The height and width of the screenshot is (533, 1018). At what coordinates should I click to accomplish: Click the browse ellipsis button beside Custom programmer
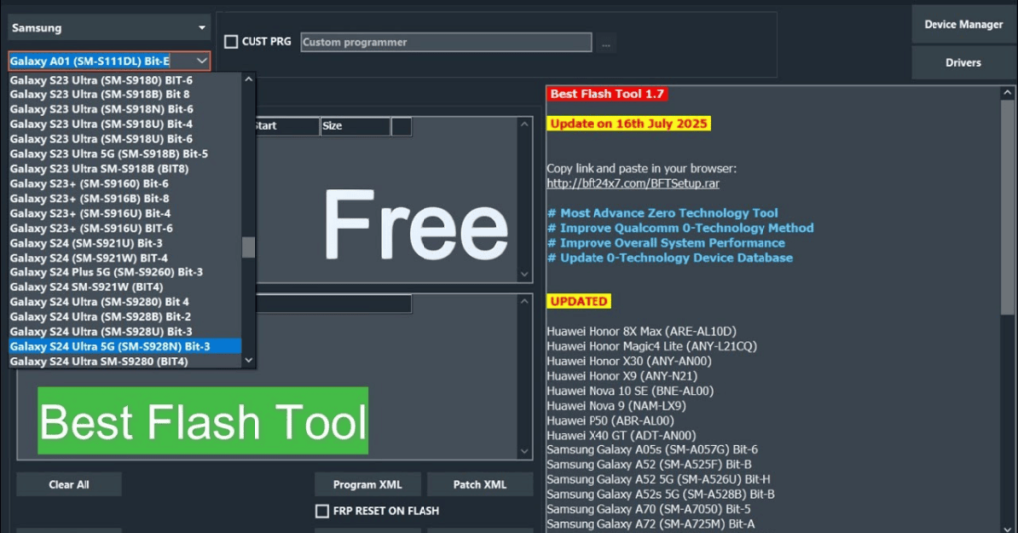(606, 44)
